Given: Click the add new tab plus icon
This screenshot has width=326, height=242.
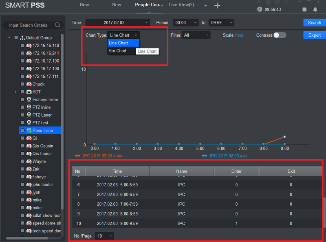Looking at the screenshot, I should point(217,5).
